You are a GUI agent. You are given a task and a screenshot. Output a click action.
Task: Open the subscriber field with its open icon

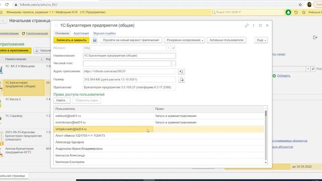pyautogui.click(x=173, y=48)
